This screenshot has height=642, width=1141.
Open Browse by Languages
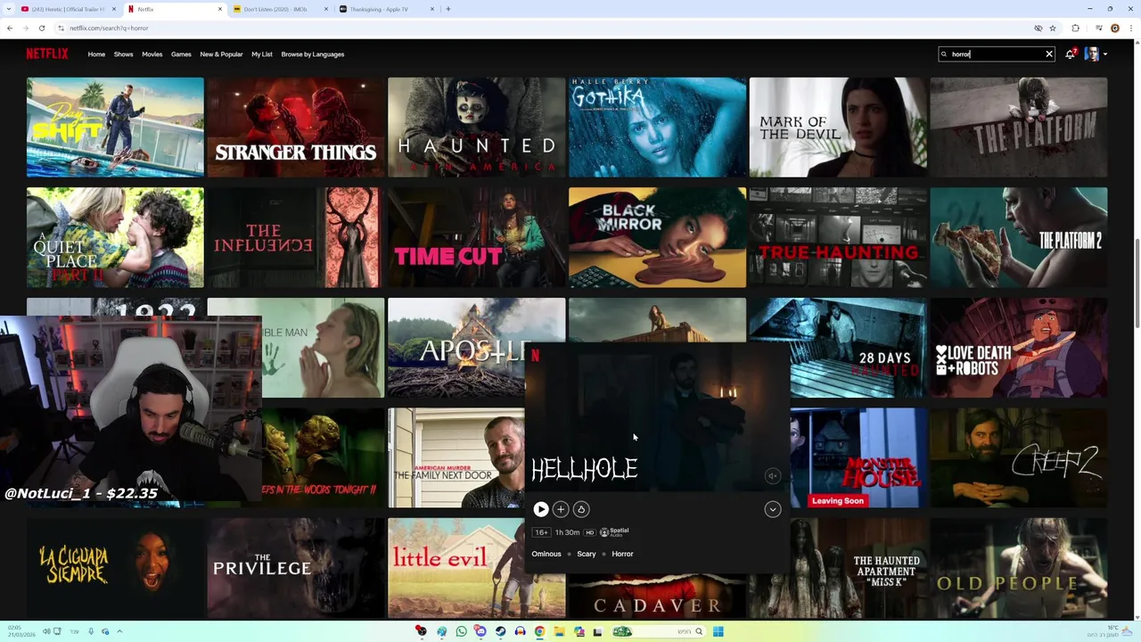pos(313,54)
